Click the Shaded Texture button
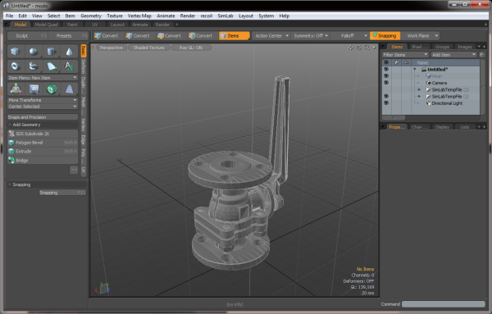 149,48
